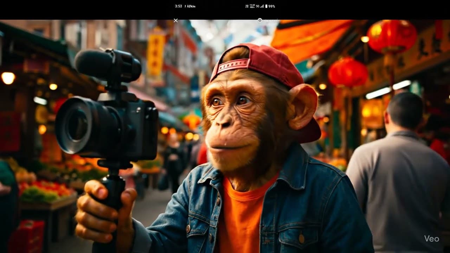450x253 pixels.
Task: Tap the signal strength bars icon
Action: tap(262, 6)
